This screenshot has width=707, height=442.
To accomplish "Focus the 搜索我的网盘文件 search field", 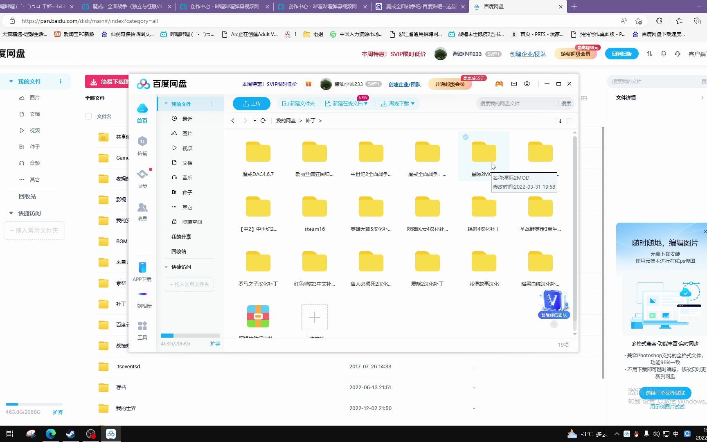I will click(518, 104).
